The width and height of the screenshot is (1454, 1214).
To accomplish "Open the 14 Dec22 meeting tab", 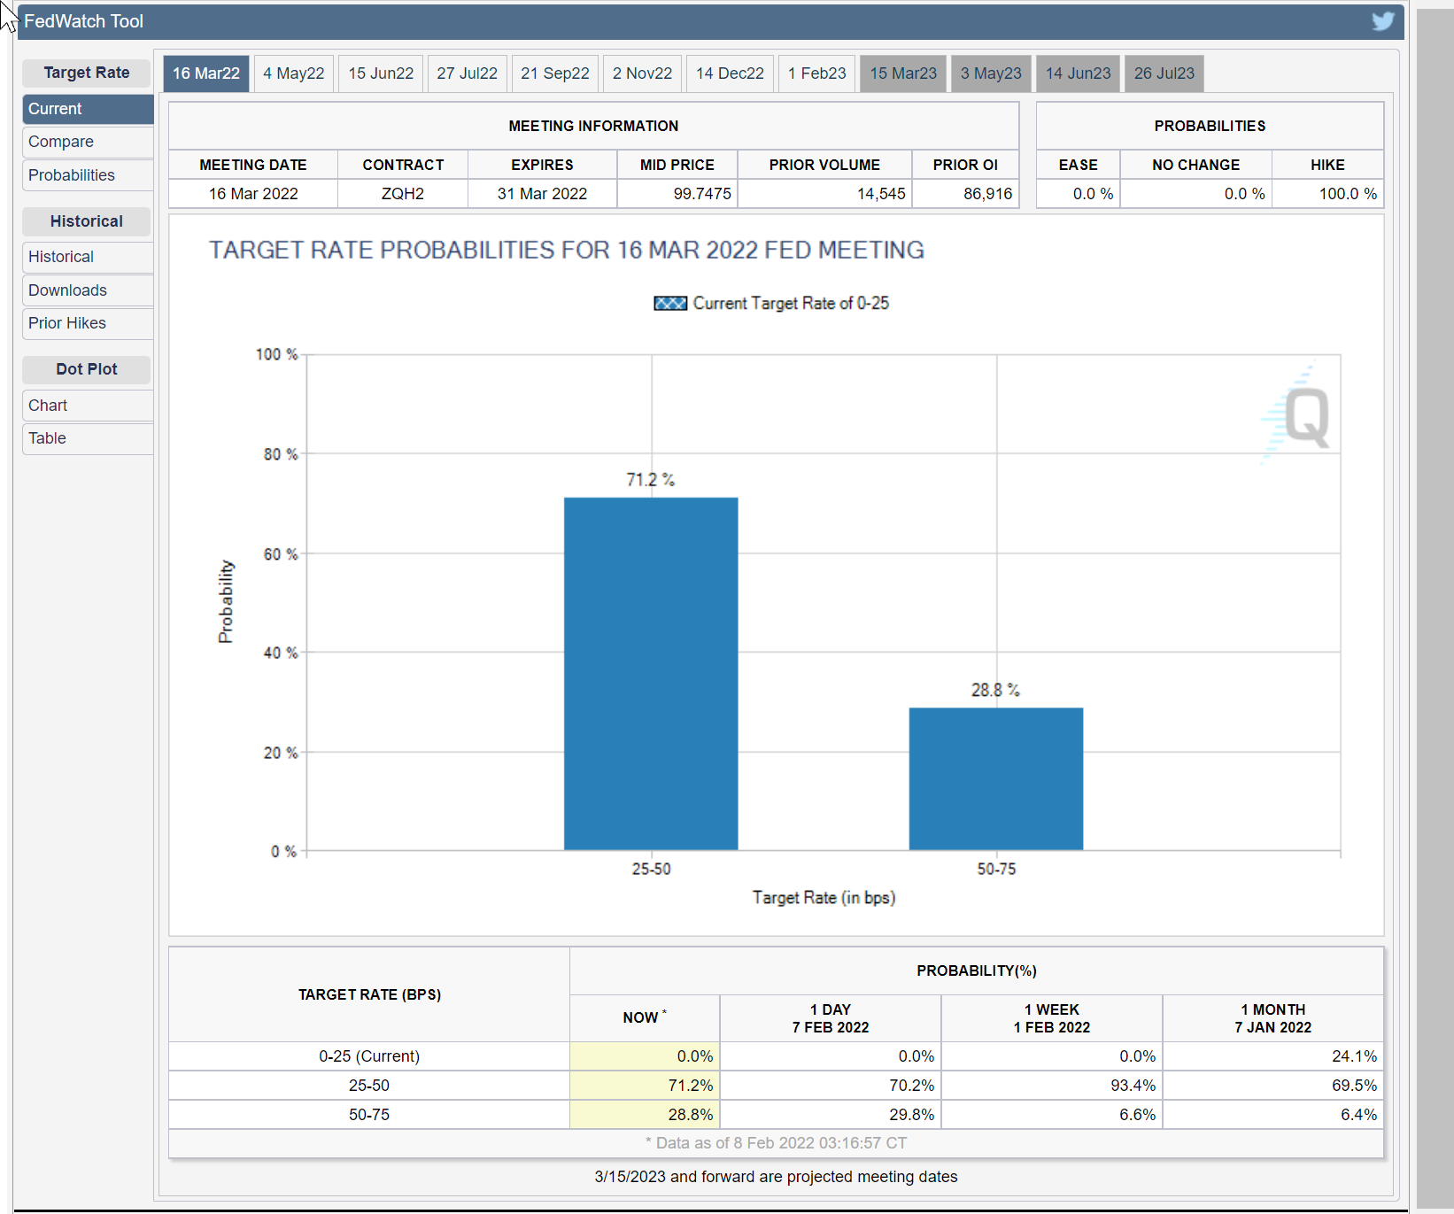I will 730,73.
